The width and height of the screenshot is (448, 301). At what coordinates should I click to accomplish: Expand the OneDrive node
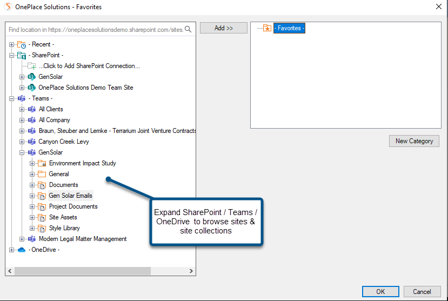[11, 250]
